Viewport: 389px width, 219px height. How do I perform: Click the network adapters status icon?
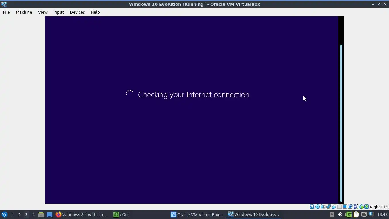tap(328, 207)
